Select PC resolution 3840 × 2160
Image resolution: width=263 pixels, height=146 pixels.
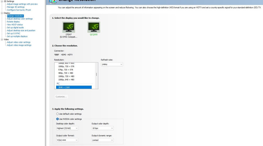[74, 87]
